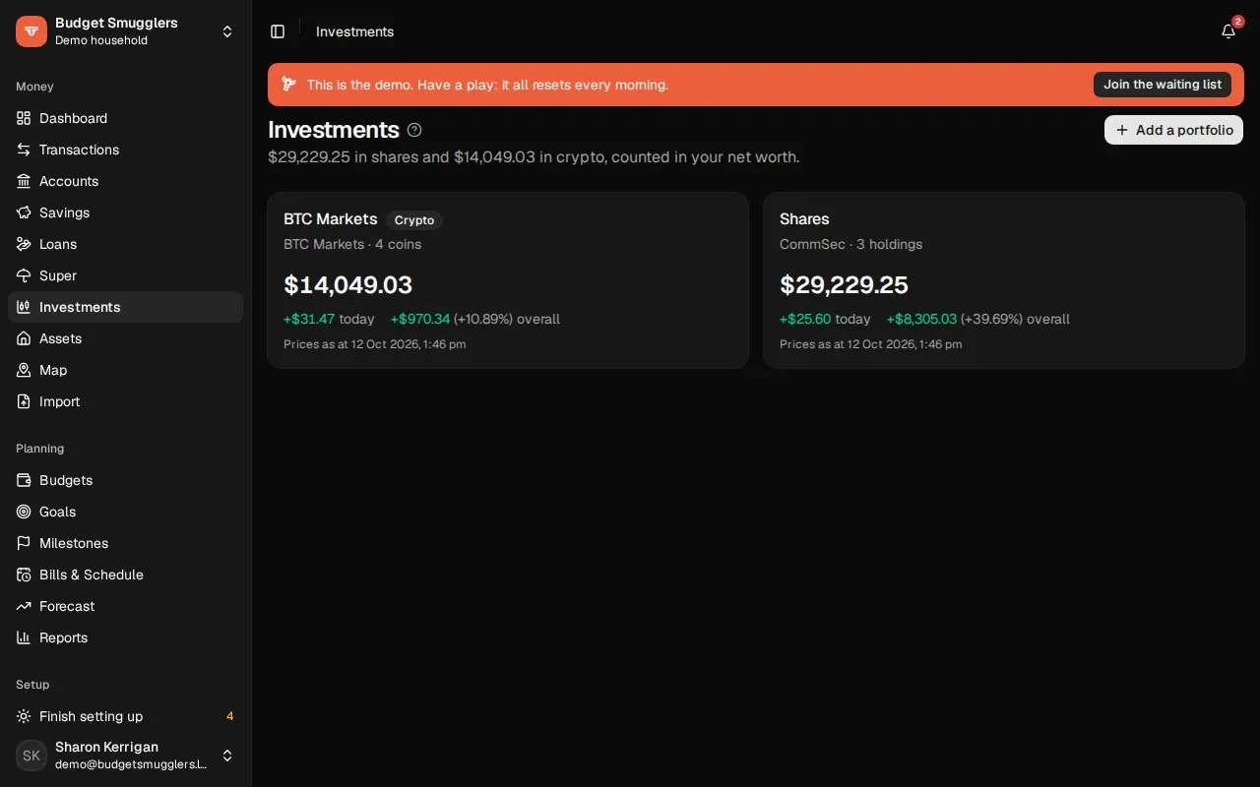The image size is (1260, 787).
Task: Open the household switcher chevron
Action: coord(227,31)
